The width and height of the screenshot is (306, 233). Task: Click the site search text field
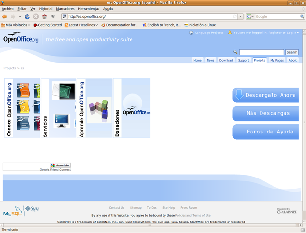click(x=261, y=52)
